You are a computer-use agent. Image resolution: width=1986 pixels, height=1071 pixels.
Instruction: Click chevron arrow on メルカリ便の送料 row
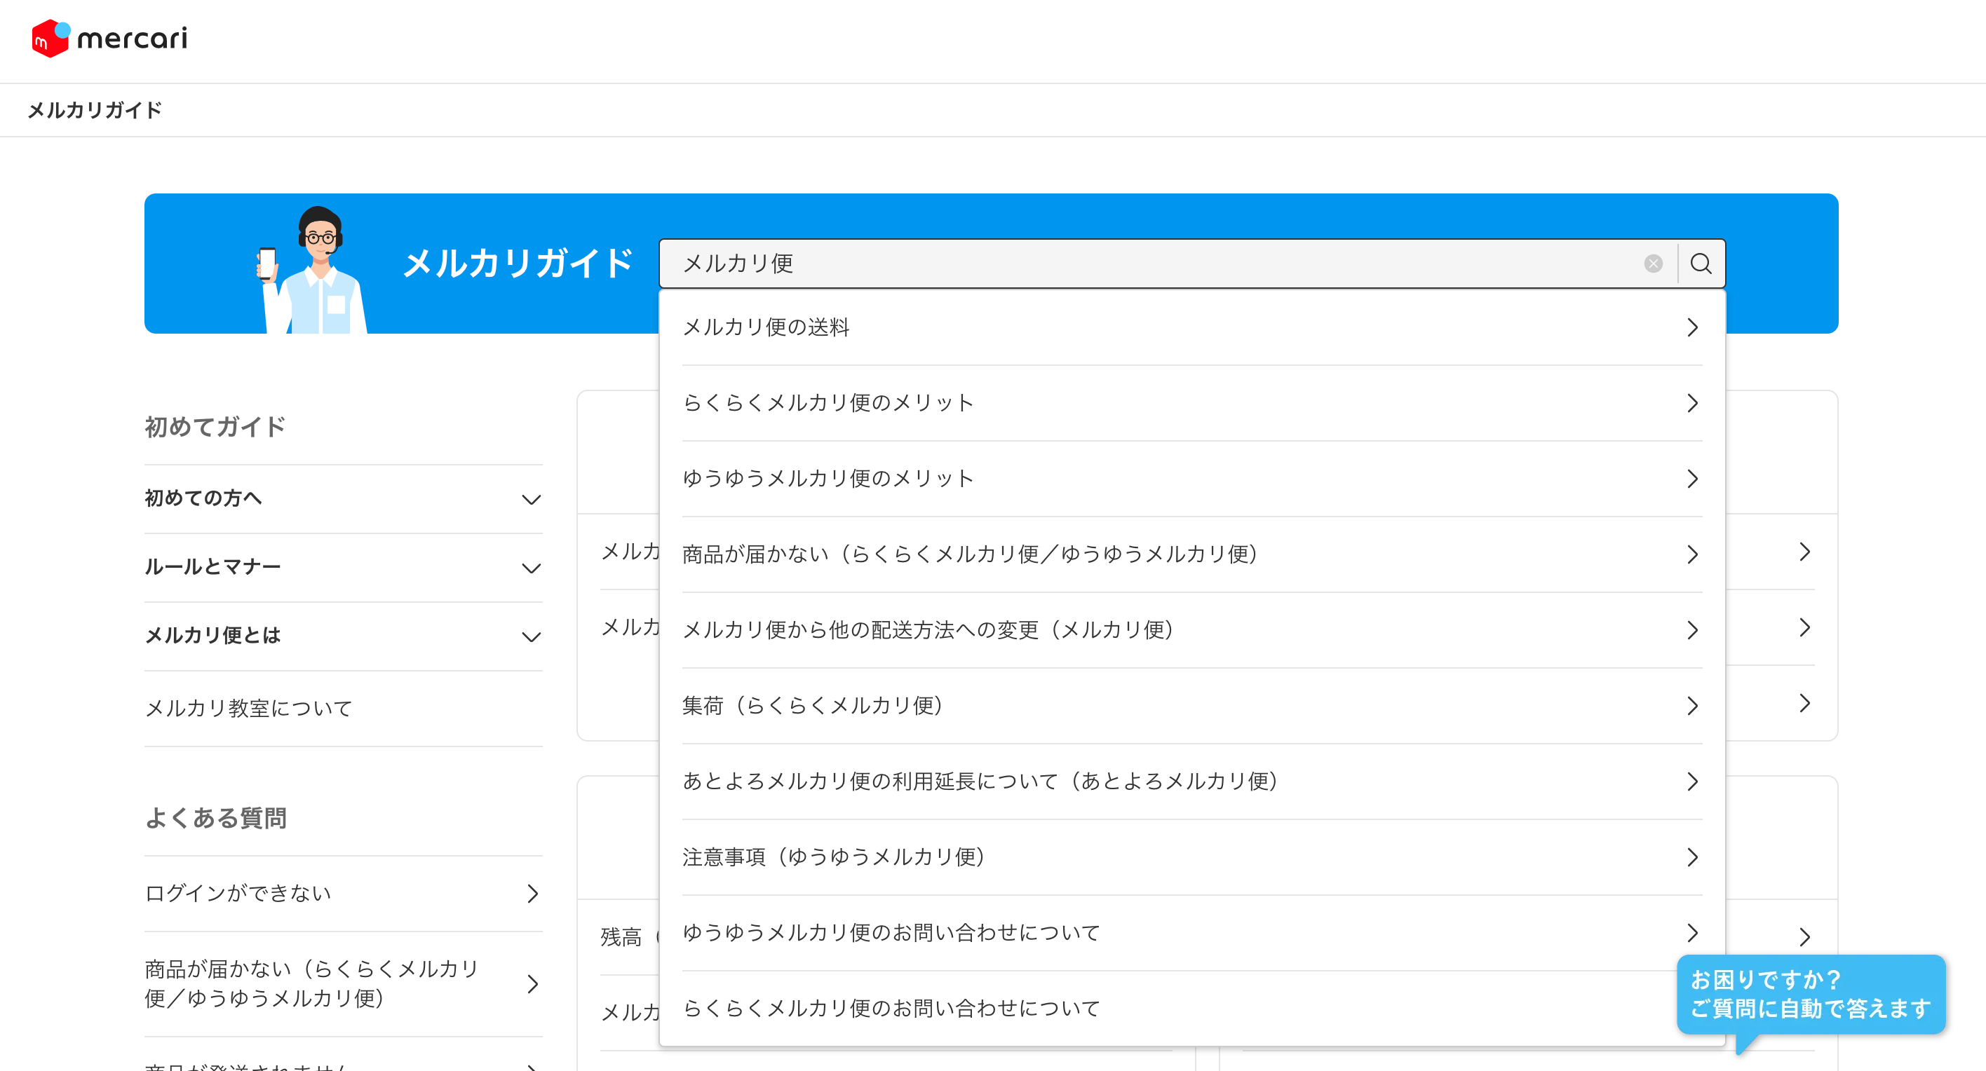tap(1692, 327)
